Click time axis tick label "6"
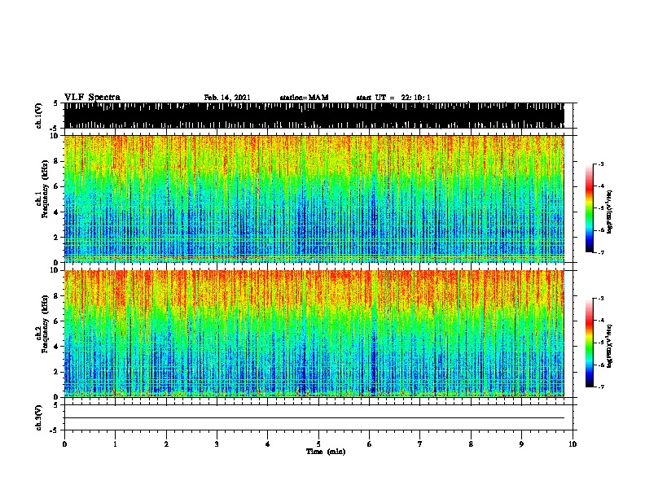 [370, 444]
